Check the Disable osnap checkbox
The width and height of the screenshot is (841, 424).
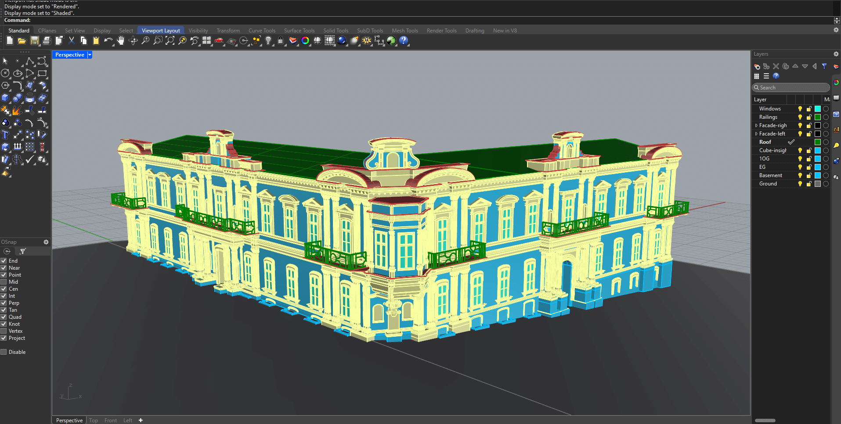[x=4, y=352]
